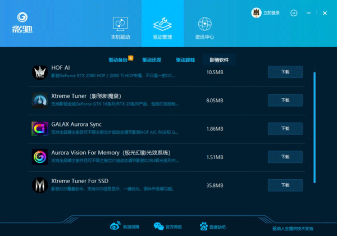
Task: Switch to the 驱动备份 sub-tab
Action: point(118,60)
